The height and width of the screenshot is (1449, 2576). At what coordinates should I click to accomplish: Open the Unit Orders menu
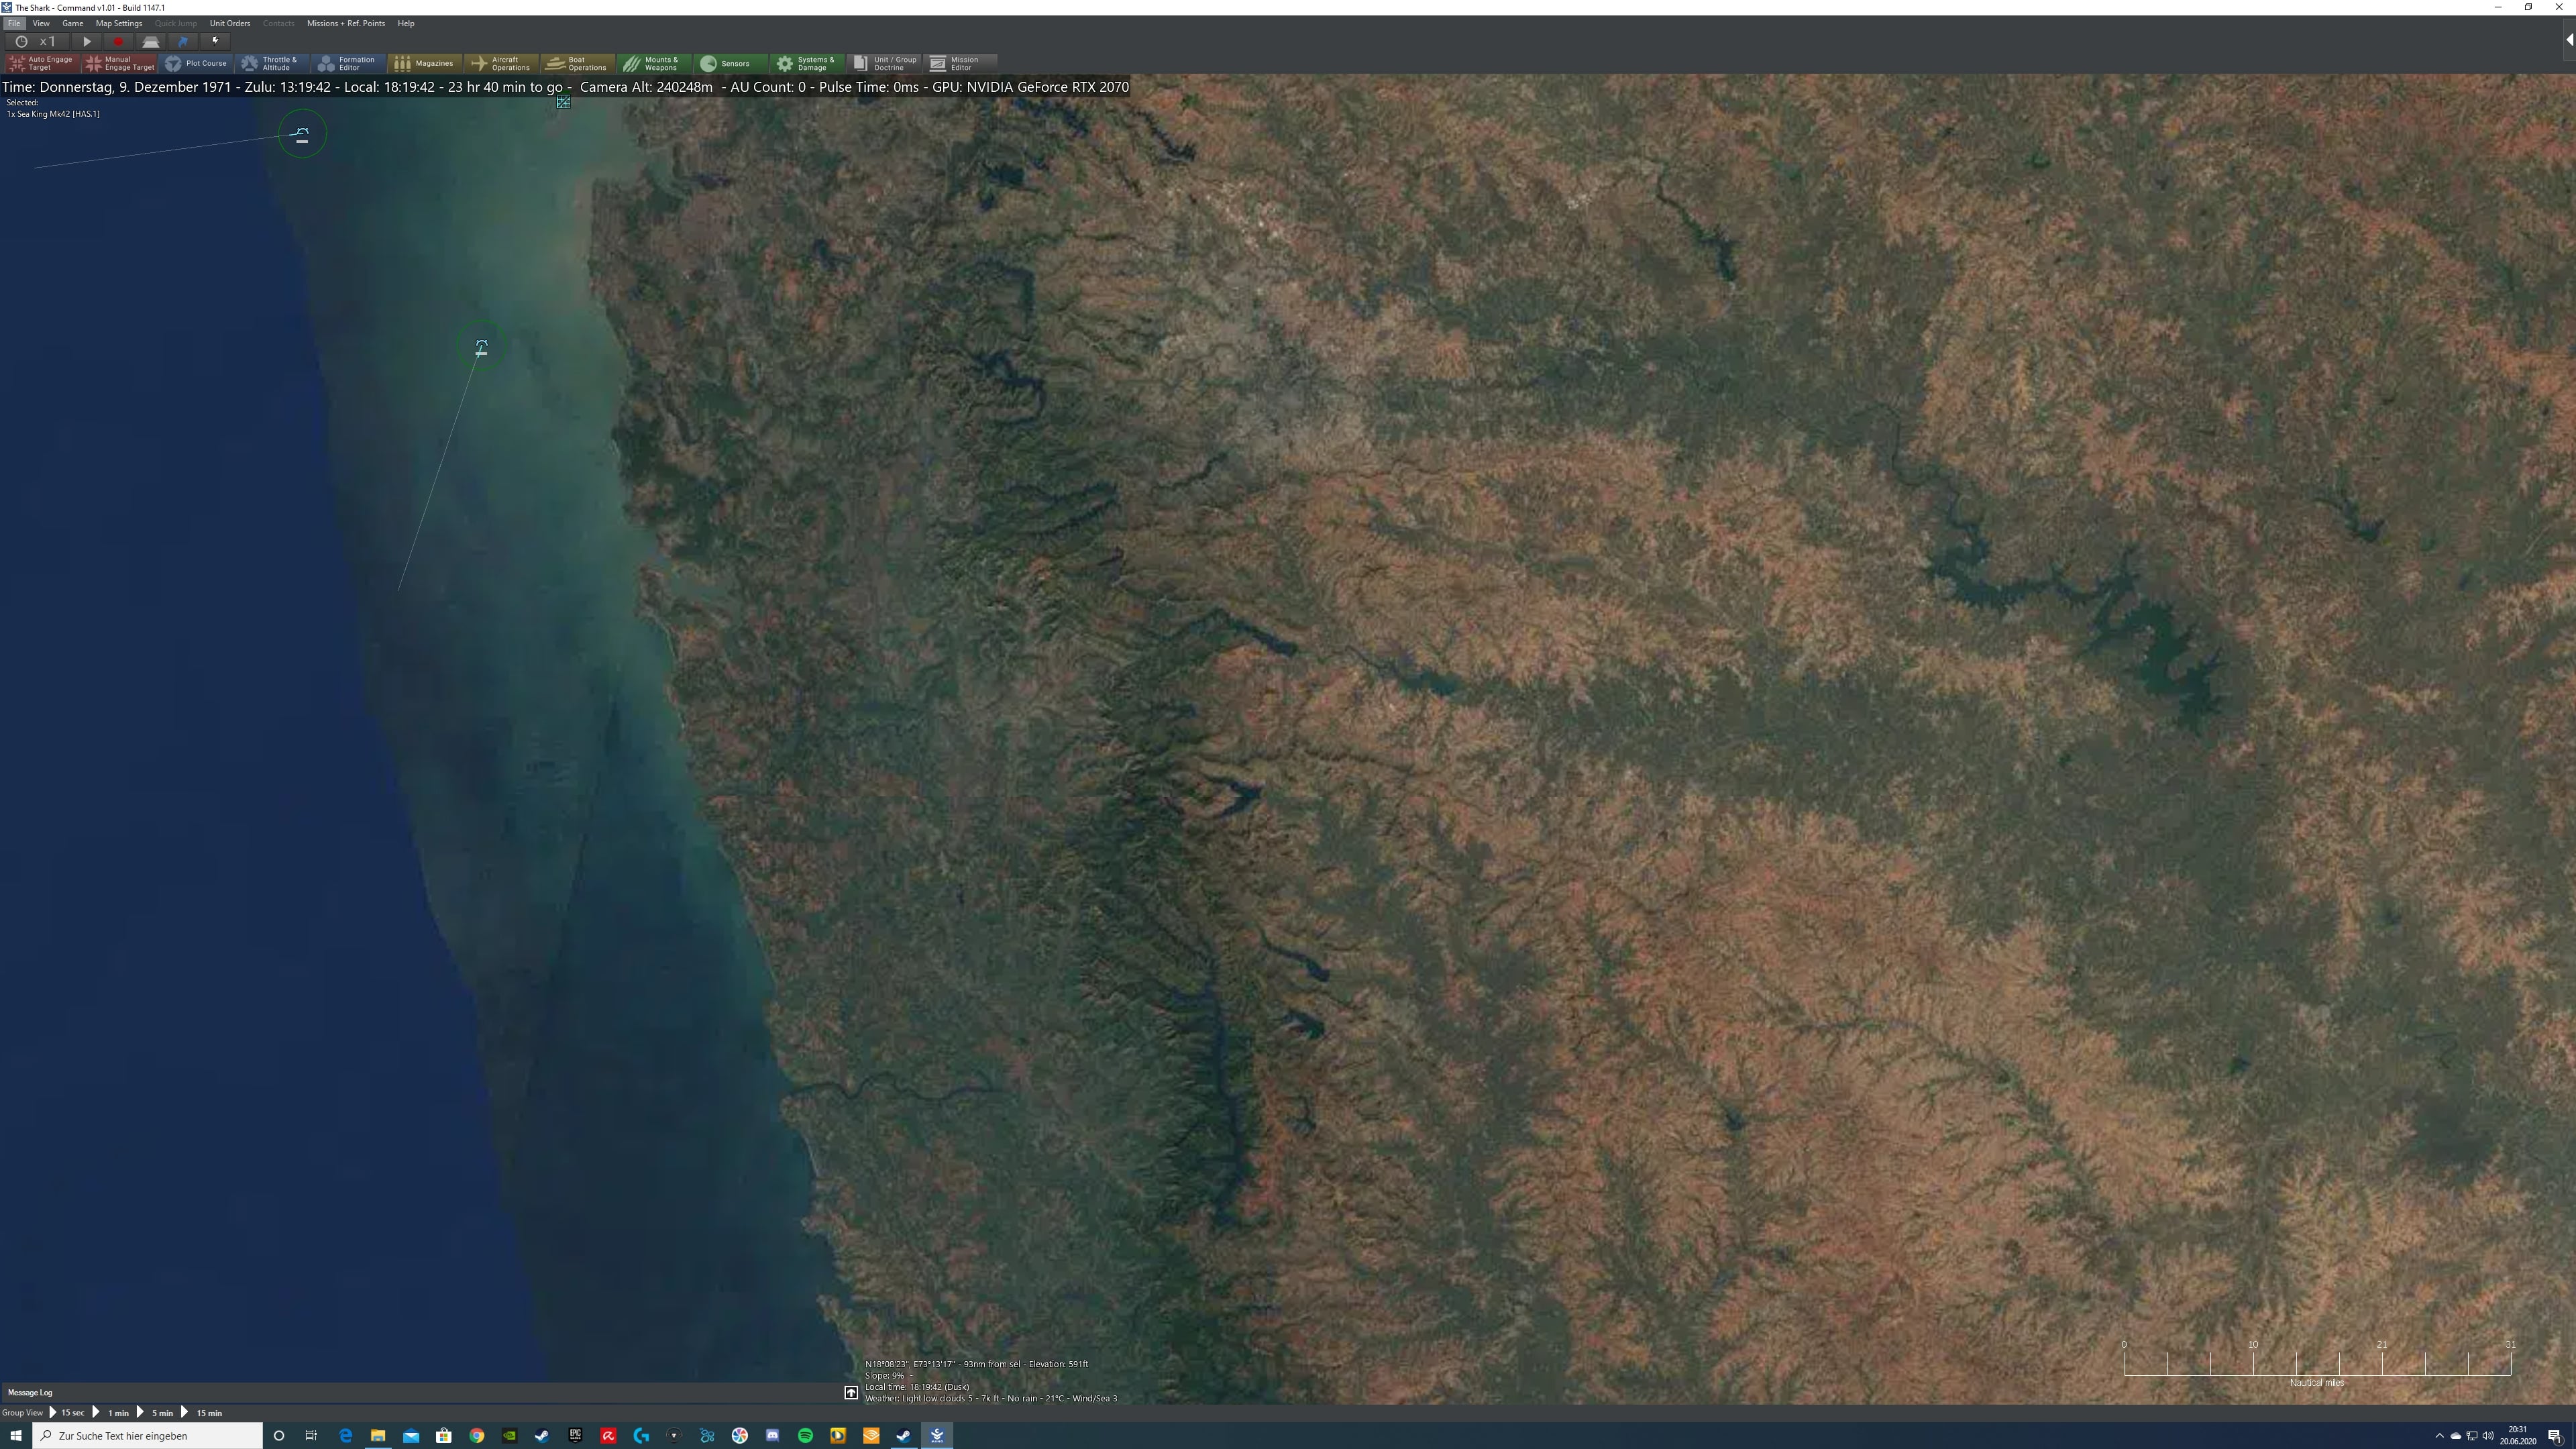point(230,23)
